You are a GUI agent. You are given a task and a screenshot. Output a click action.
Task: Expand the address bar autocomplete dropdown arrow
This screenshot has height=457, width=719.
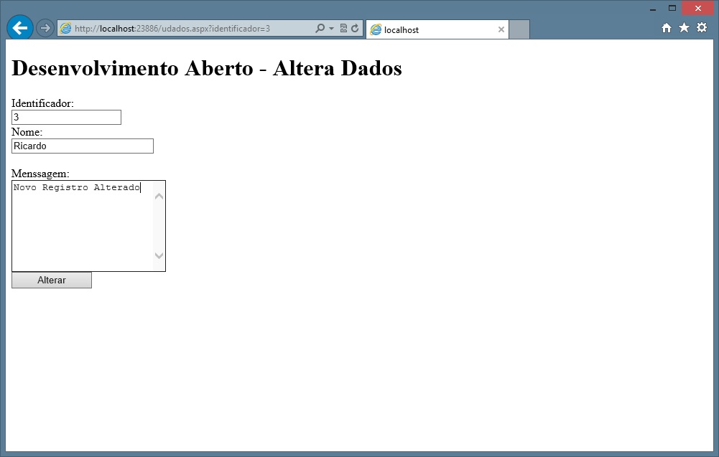tap(331, 29)
